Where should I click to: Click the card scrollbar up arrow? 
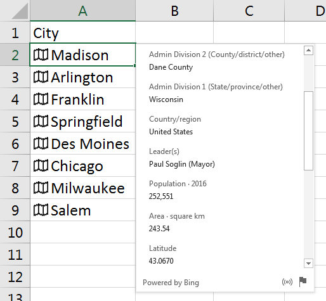click(x=308, y=50)
